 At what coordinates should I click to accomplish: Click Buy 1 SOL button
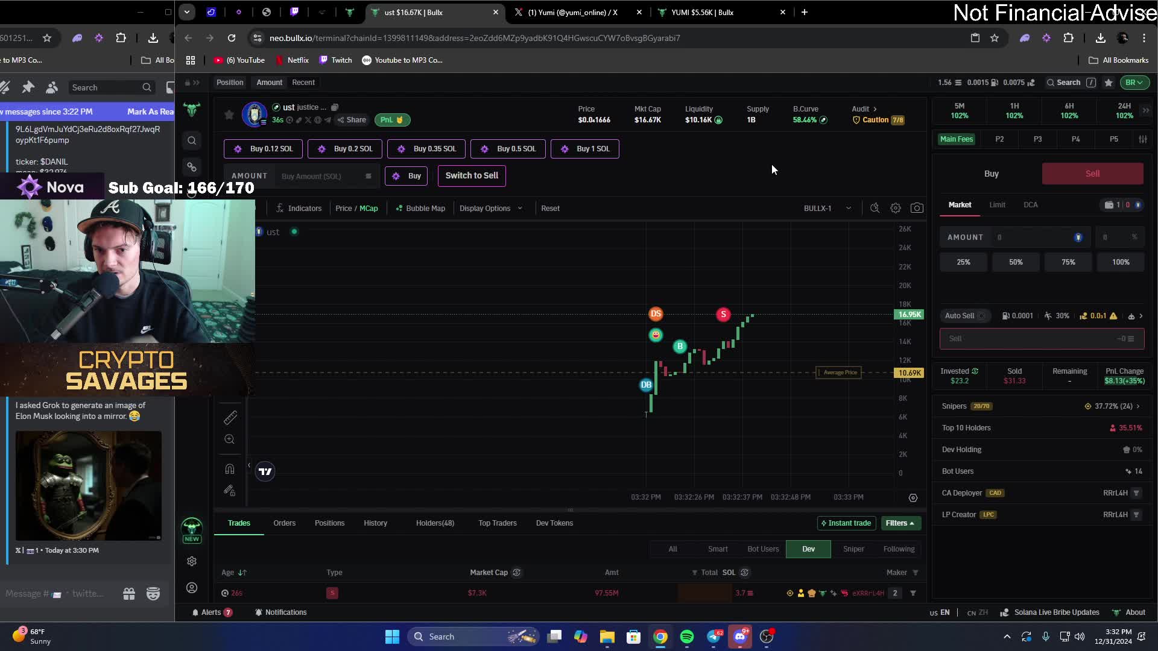(584, 149)
